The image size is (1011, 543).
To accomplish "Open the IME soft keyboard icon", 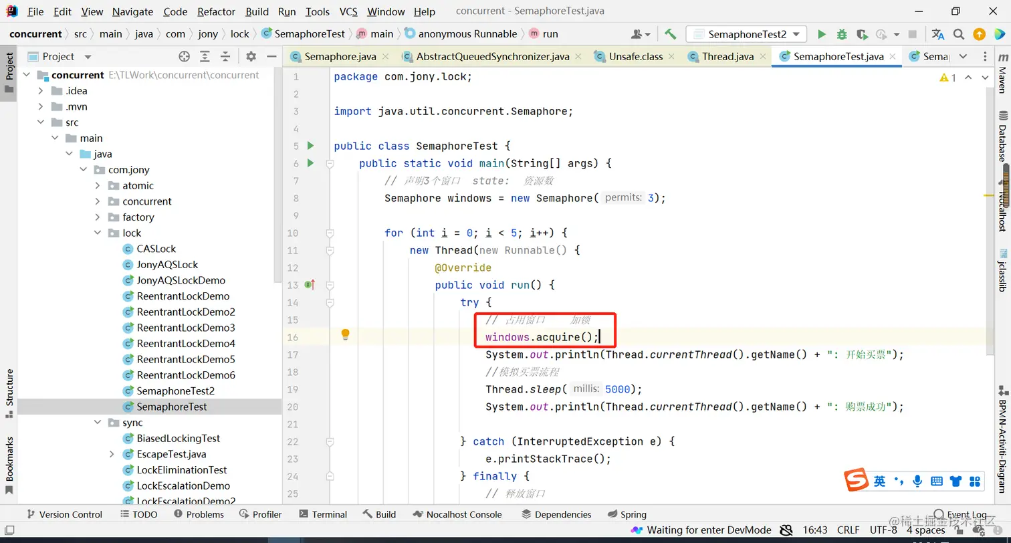I will (x=937, y=481).
